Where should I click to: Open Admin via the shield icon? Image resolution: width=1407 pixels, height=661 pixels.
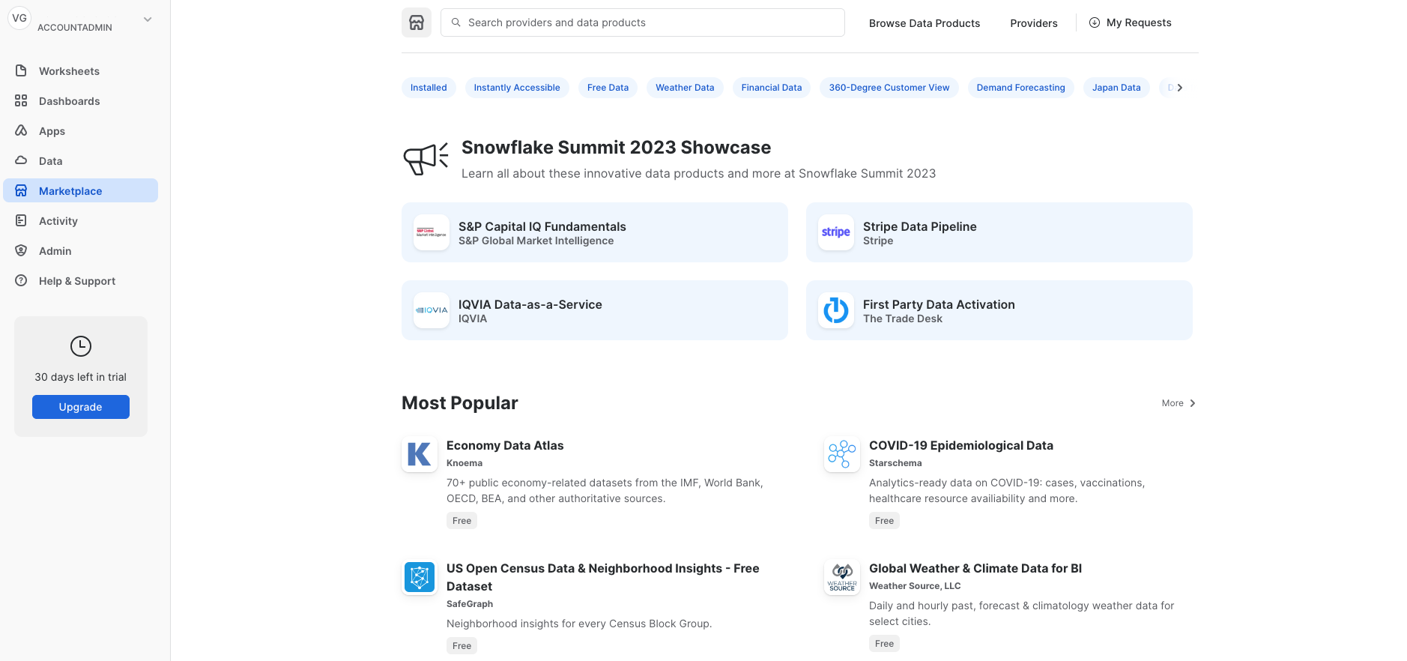point(21,250)
